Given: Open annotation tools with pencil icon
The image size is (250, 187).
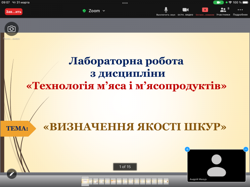Looking at the screenshot, I should 12,174.
